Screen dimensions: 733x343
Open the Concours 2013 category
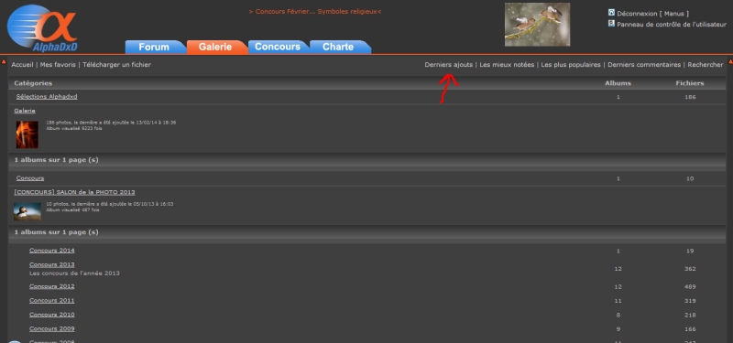(x=52, y=264)
